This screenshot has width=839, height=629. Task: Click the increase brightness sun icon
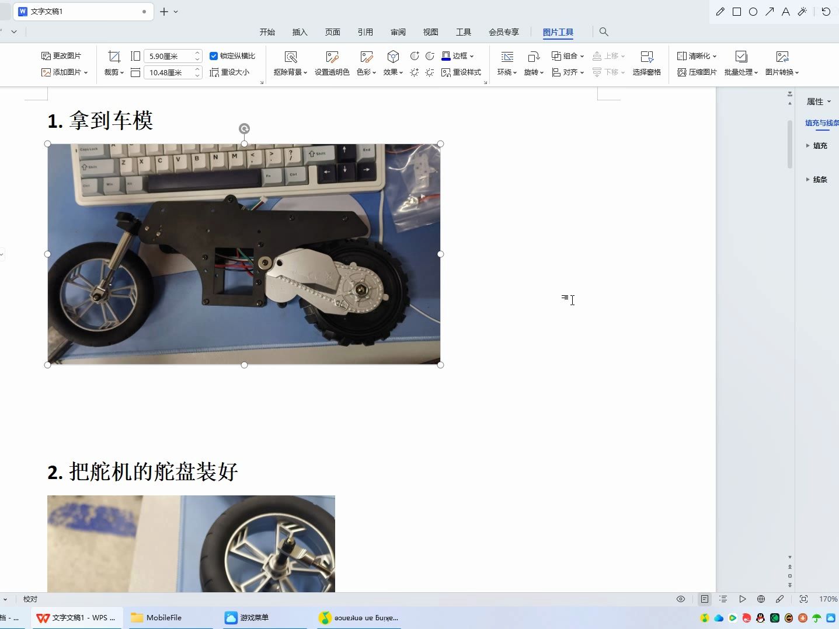point(415,72)
